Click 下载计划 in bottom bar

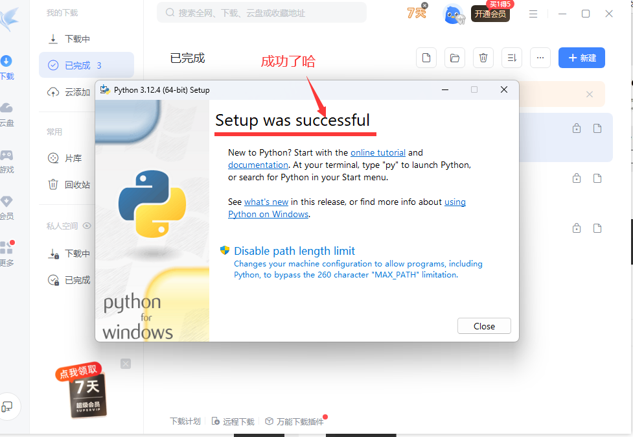click(185, 421)
